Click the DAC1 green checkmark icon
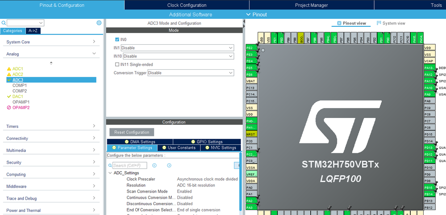Image resolution: width=446 pixels, height=215 pixels. click(9, 97)
